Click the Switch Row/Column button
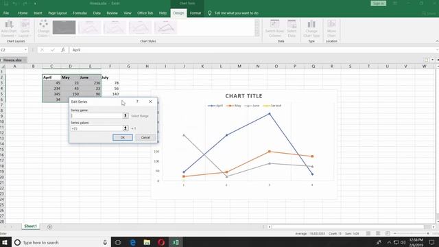This screenshot has width=439, height=247. click(274, 29)
